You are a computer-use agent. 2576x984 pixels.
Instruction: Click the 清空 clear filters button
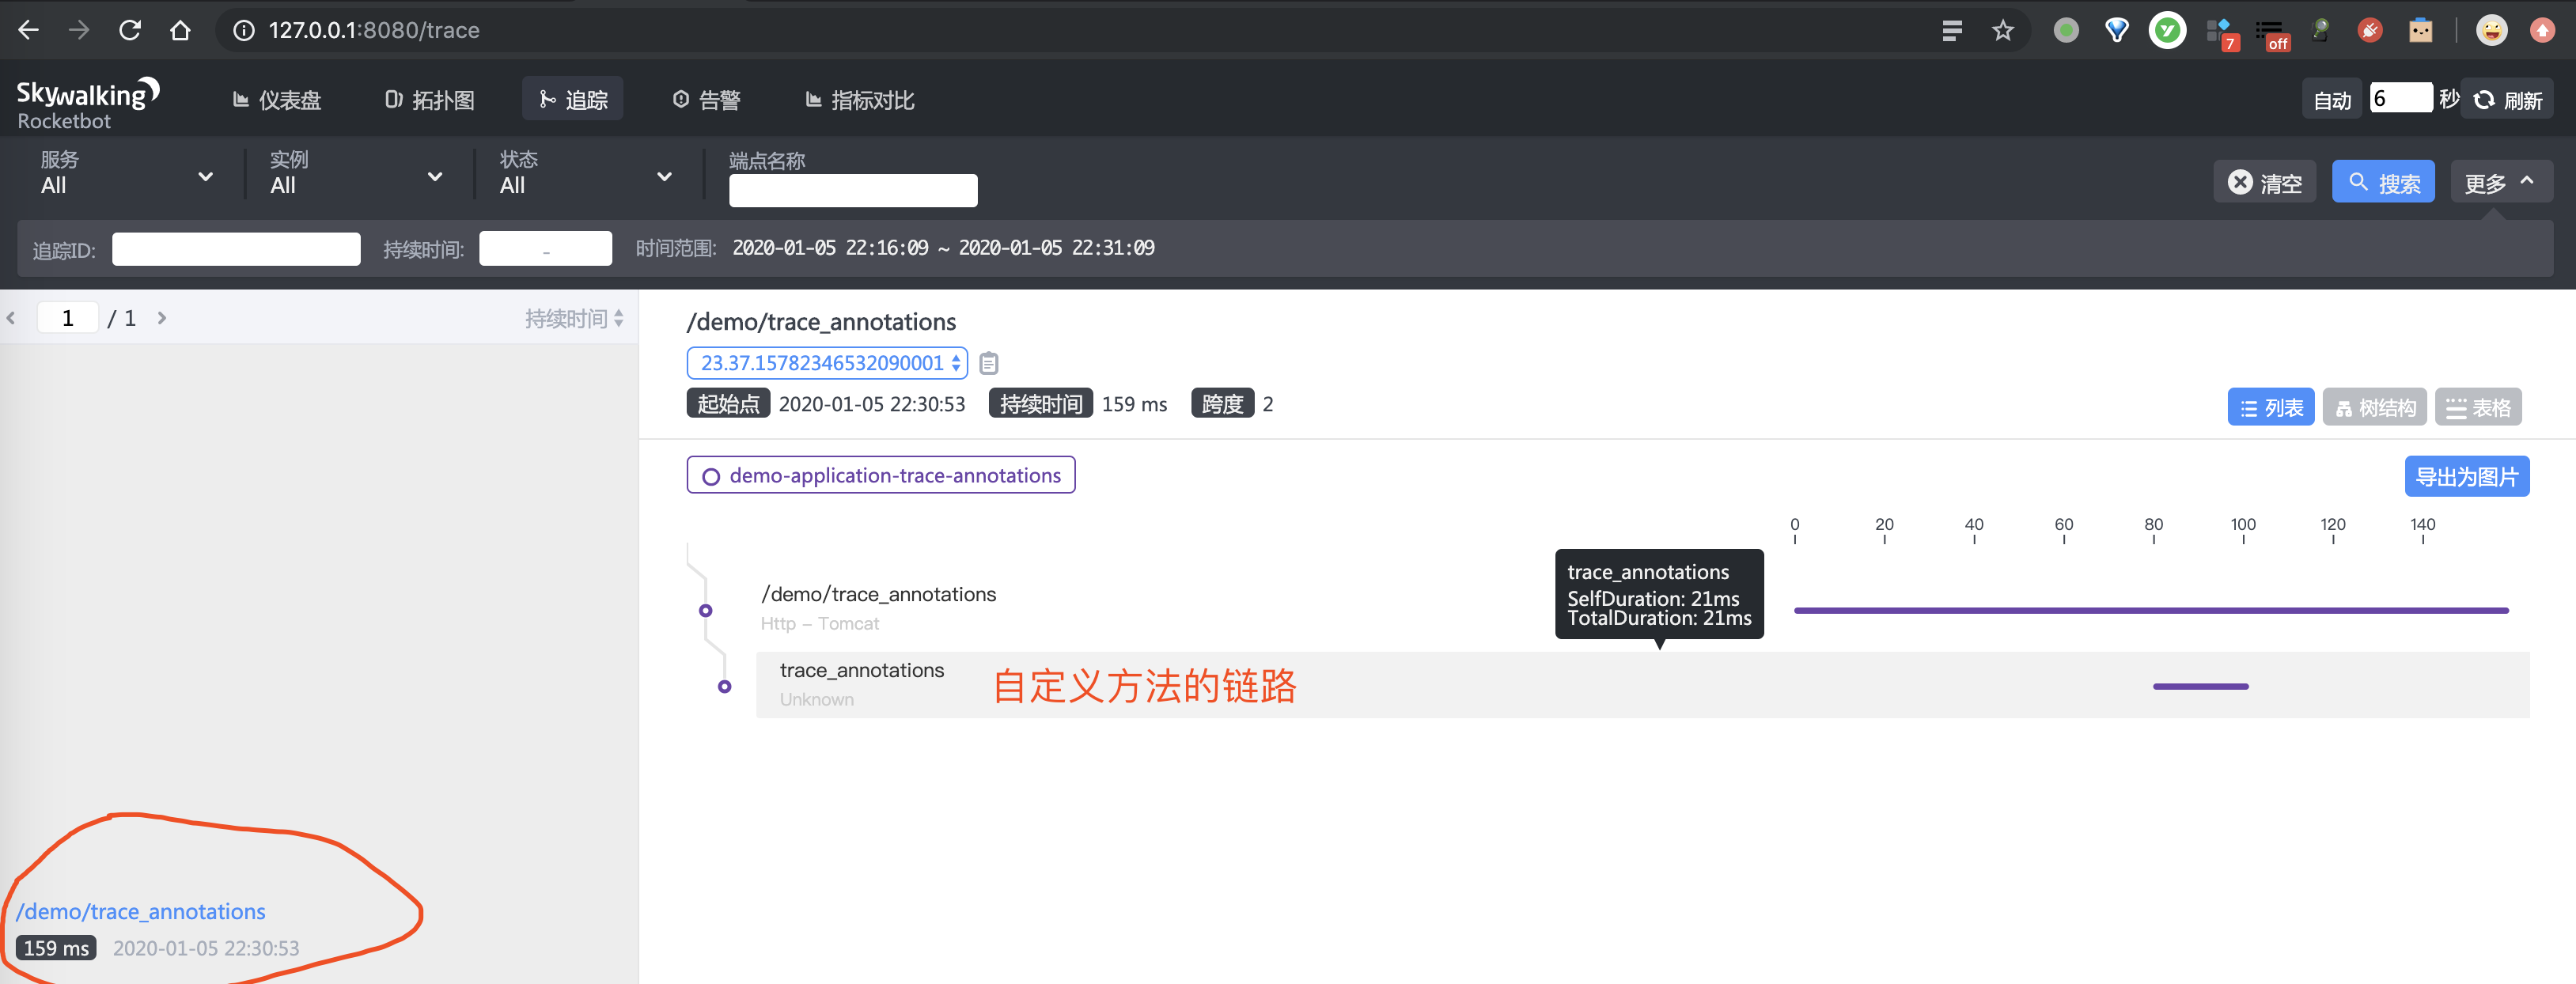pos(2264,183)
